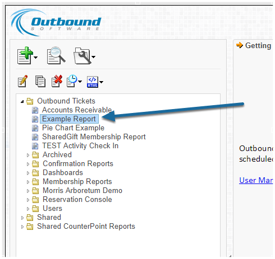Click the Dashboards folder icon
Image resolution: width=275 pixels, height=259 pixels.
click(35, 173)
